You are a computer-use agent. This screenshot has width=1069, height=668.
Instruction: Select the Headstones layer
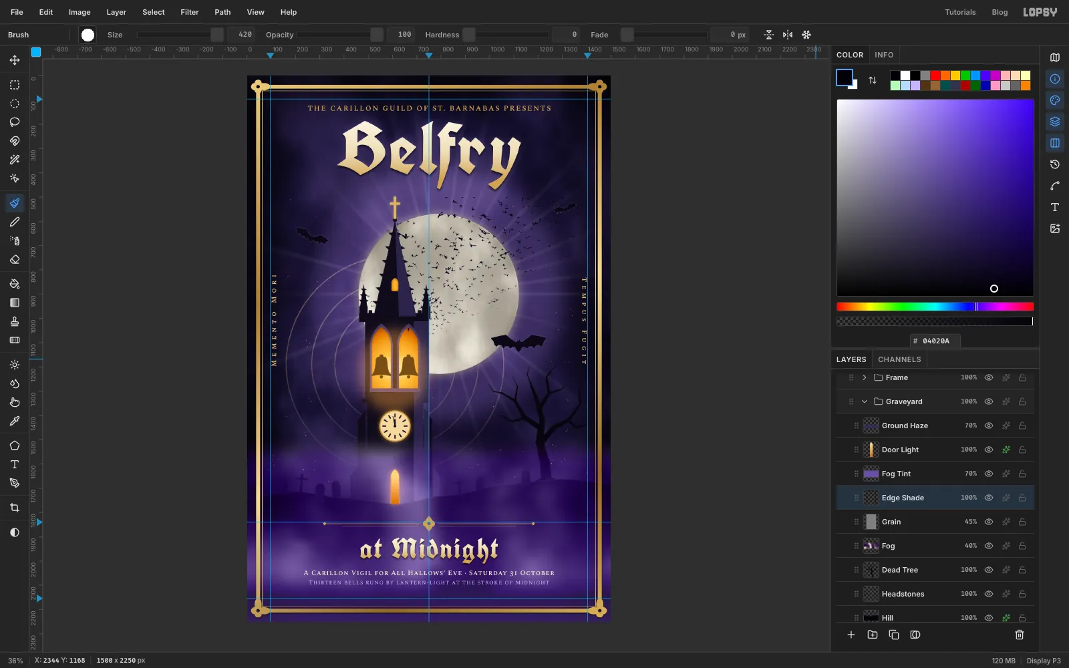pyautogui.click(x=935, y=594)
